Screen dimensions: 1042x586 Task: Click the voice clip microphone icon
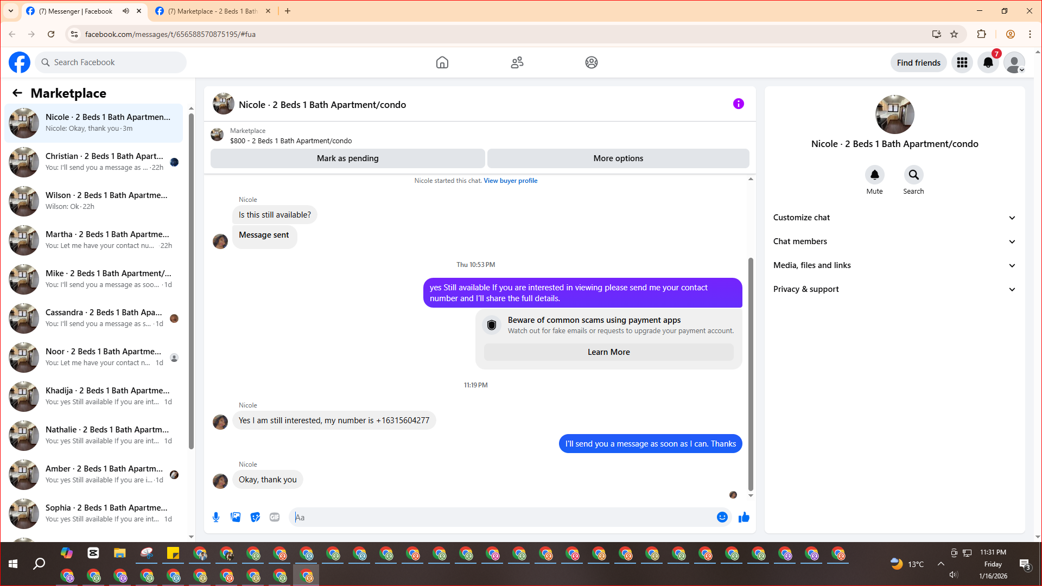[216, 517]
